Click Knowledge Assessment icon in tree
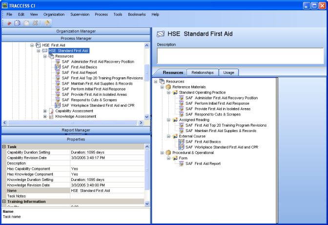This screenshot has height=225, width=328. (x=51, y=116)
